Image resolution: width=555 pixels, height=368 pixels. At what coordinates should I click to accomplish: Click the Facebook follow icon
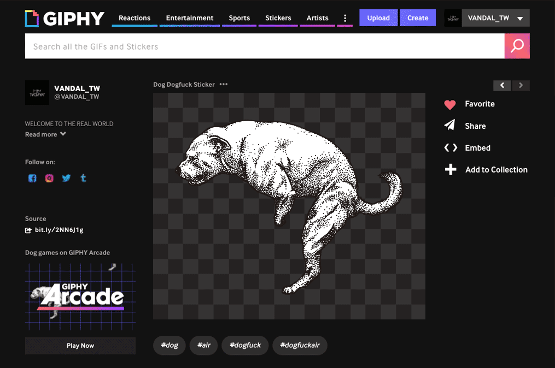(32, 178)
